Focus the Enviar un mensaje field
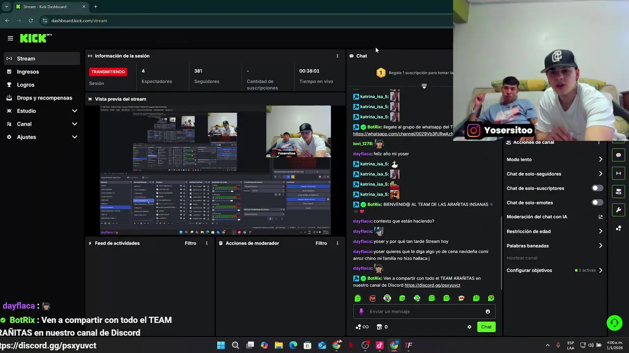Screen dimensions: 629x353 coord(424,311)
